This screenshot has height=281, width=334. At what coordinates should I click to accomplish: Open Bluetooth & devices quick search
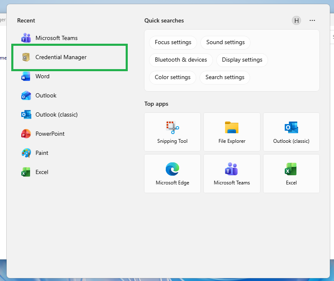tap(181, 60)
